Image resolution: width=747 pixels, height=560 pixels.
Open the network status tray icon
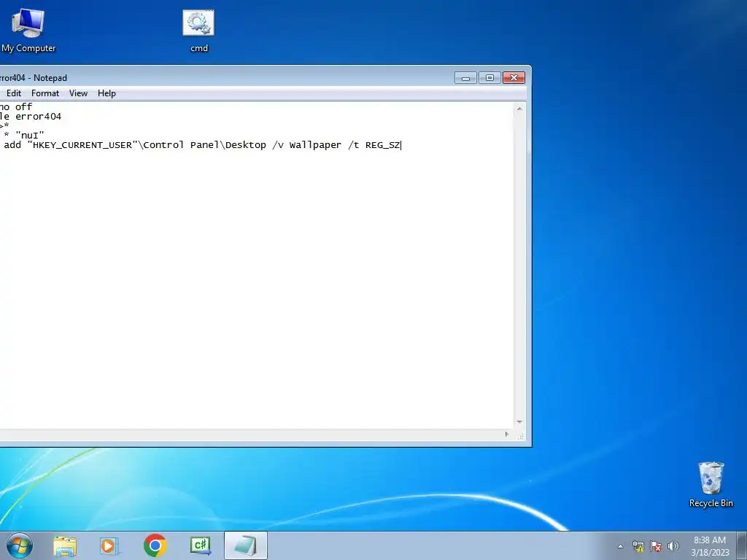pos(638,546)
